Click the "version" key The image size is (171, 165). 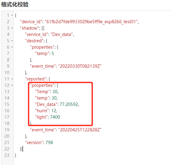[34, 142]
